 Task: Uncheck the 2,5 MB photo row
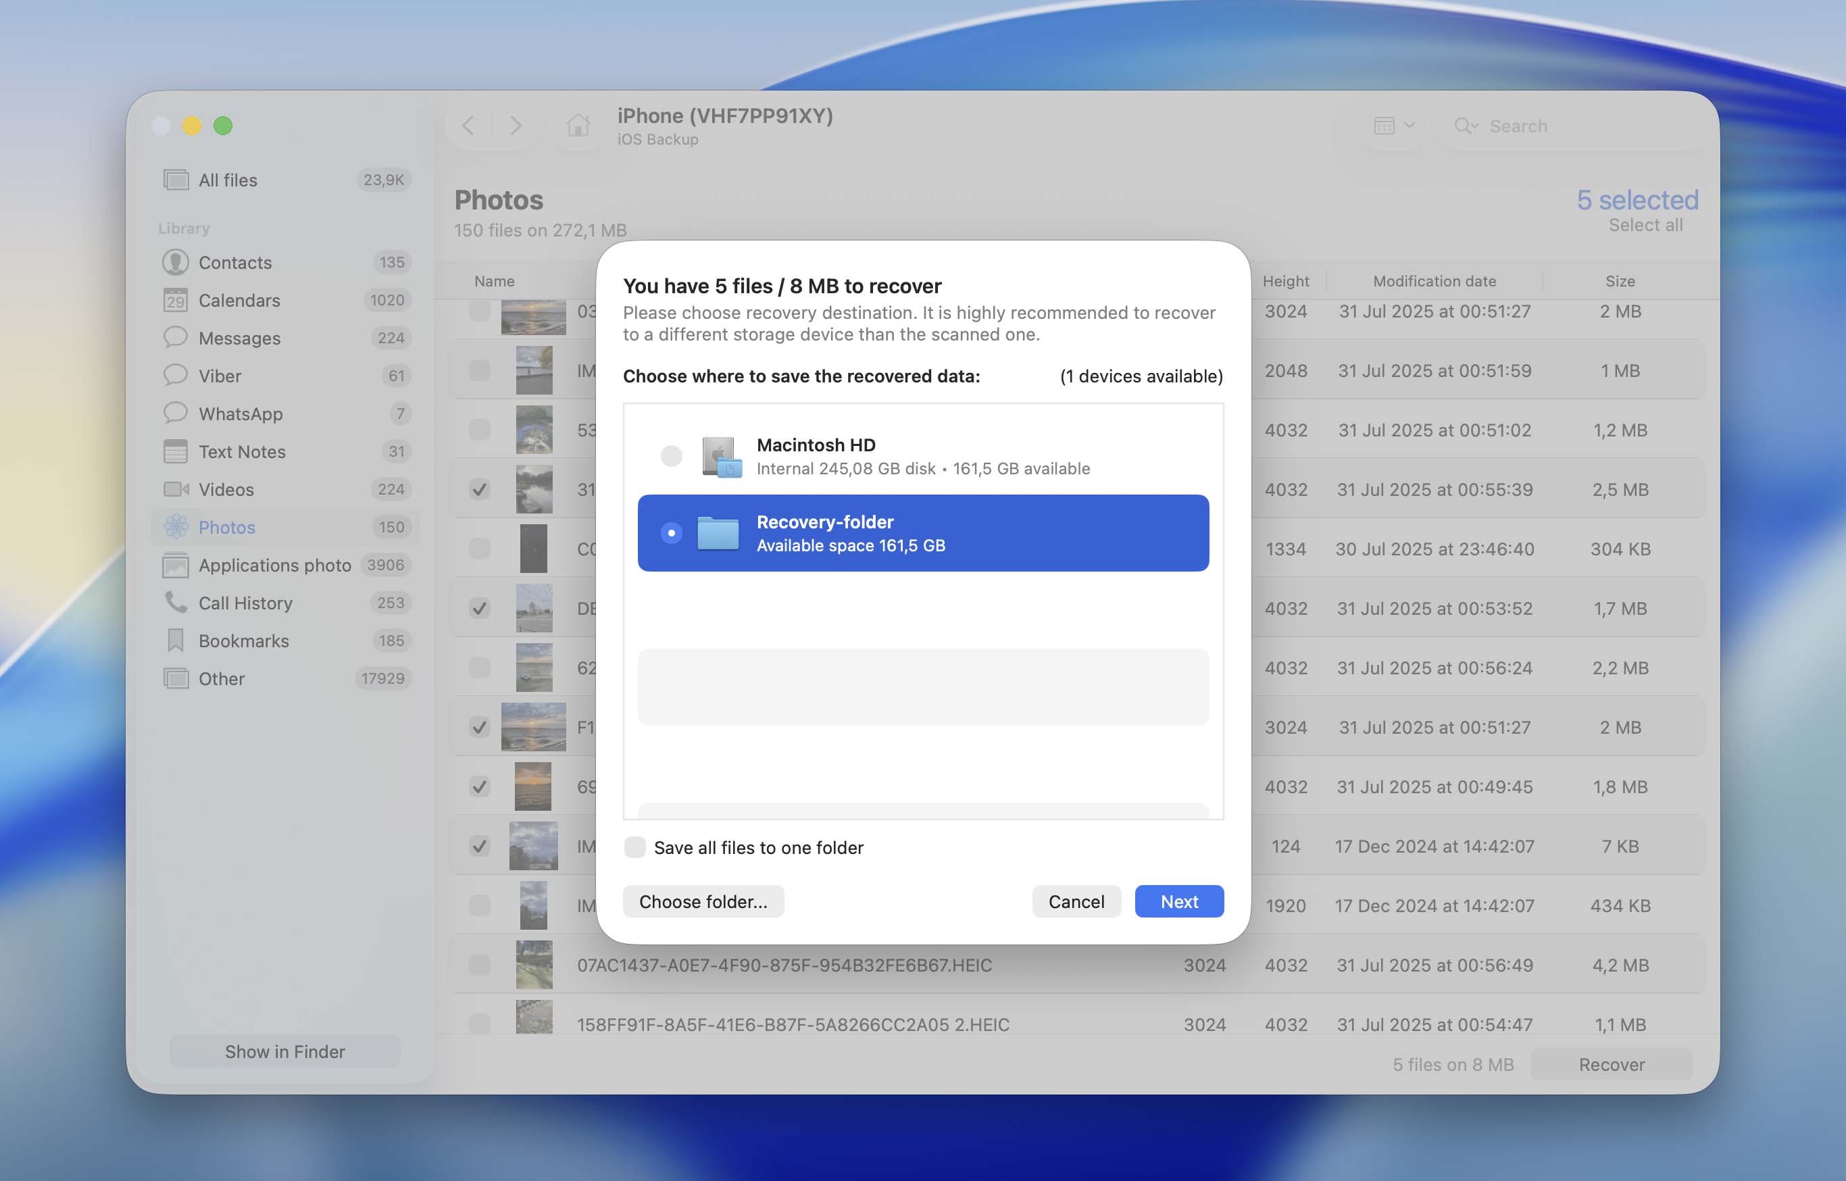[x=479, y=489]
